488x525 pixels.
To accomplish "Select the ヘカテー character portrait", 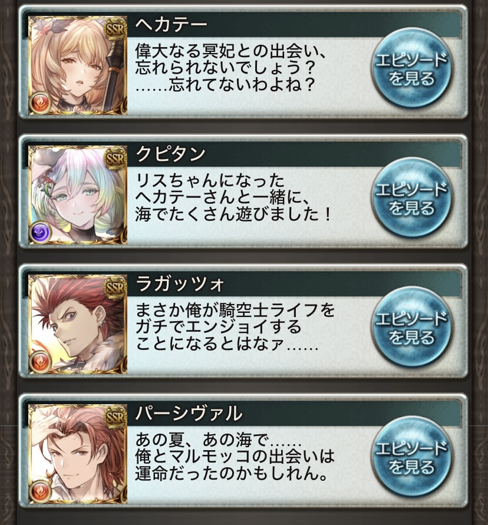I will click(x=78, y=65).
